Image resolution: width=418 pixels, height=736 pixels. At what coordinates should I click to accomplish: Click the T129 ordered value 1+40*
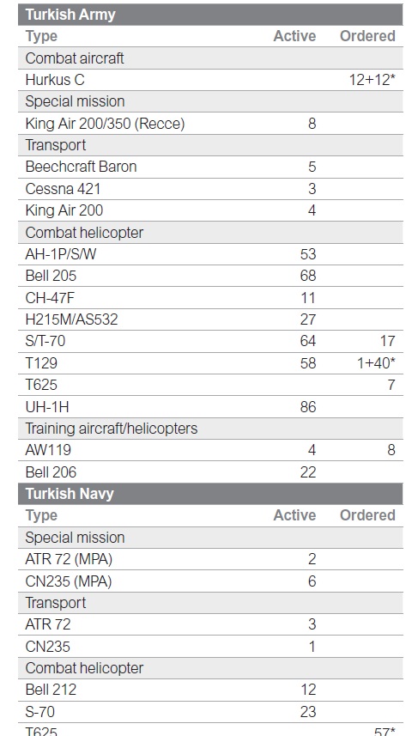pos(376,362)
